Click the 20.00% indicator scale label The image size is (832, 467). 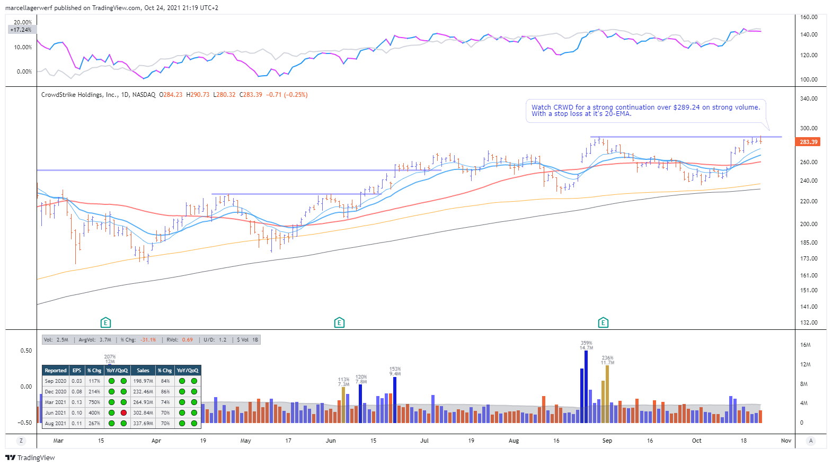point(23,22)
